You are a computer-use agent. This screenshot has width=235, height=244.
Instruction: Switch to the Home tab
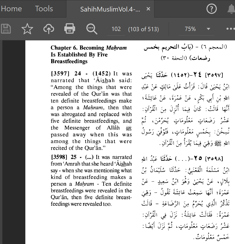pyautogui.click(x=11, y=9)
